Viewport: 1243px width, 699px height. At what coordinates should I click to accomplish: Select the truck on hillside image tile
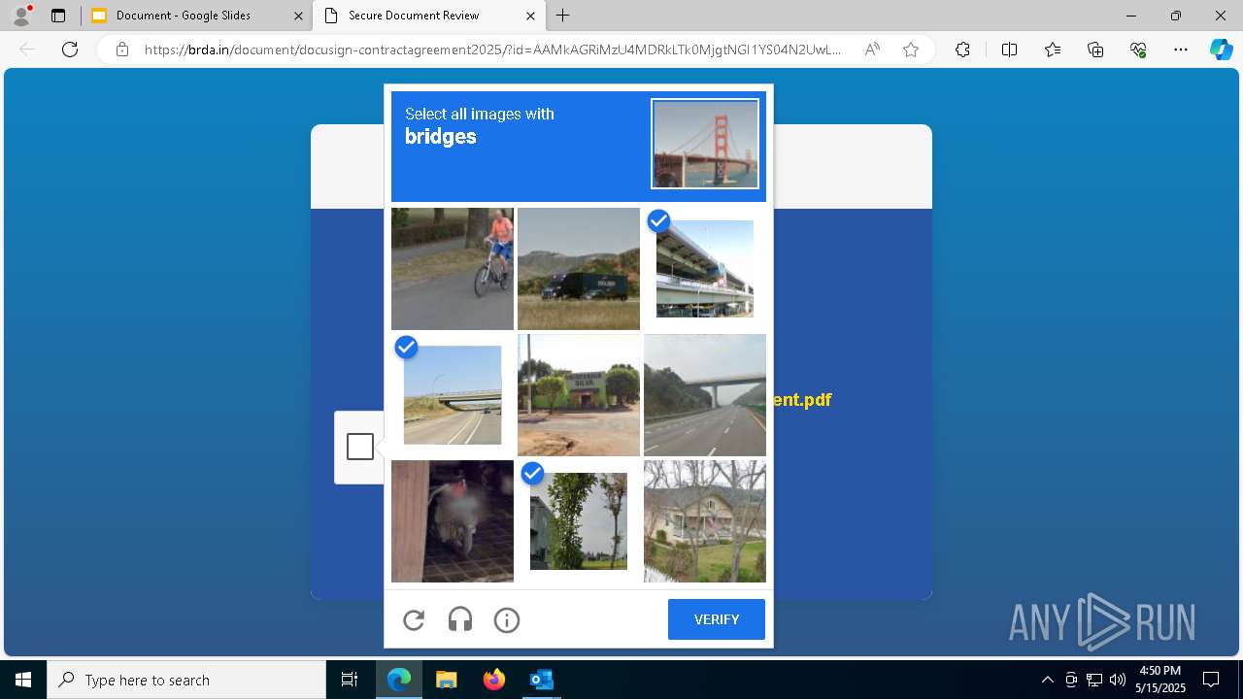pyautogui.click(x=579, y=269)
